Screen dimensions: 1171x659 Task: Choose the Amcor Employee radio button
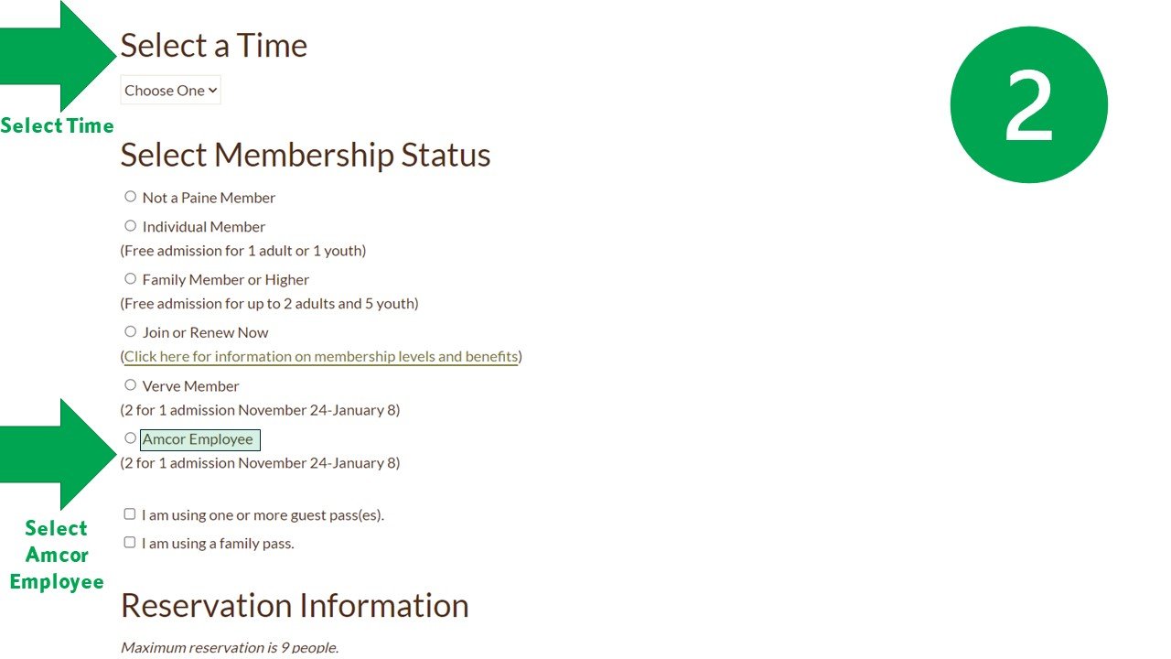[x=130, y=438]
